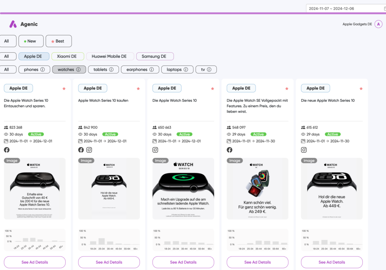
Task: Click the Instagram icon on the second ad card
Action: tap(89, 150)
